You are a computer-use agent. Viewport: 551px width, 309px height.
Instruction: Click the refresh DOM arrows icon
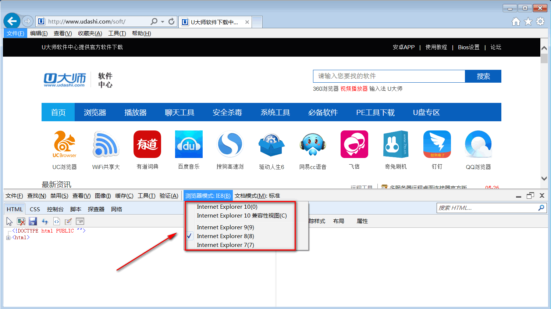[x=45, y=221]
